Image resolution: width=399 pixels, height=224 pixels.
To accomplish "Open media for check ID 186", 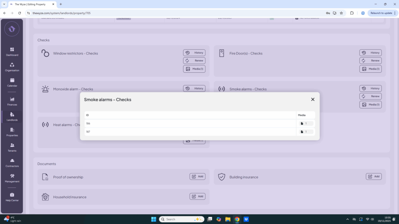I will pos(306,124).
